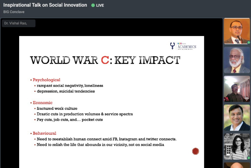Select the black-and-white photo participant thumbnail
The image size is (251, 168).
[x=237, y=147]
